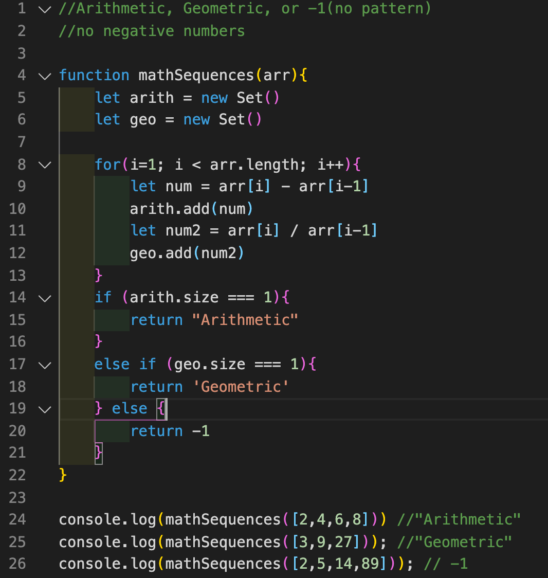Collapse the for loop on line 8

[44, 165]
